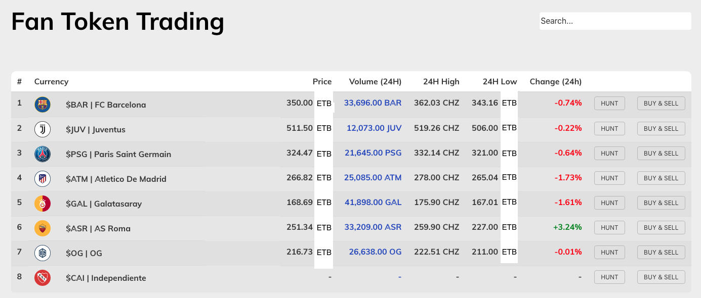Click the -1.73% change value
The height and width of the screenshot is (298, 701).
tap(568, 178)
